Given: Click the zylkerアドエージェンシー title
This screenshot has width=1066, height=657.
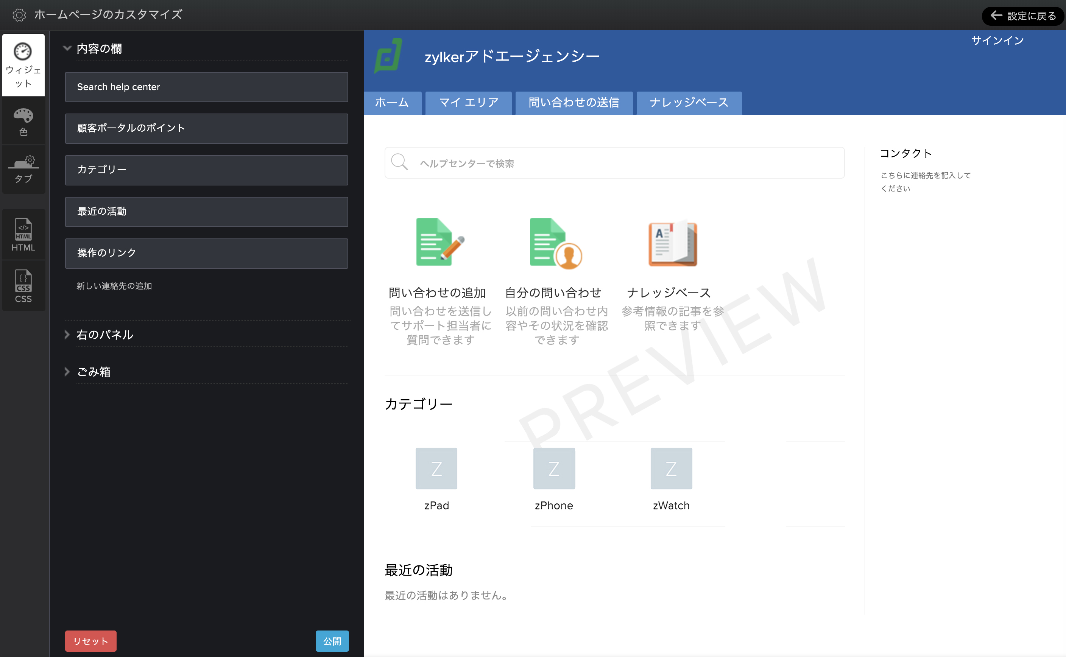Looking at the screenshot, I should 512,56.
